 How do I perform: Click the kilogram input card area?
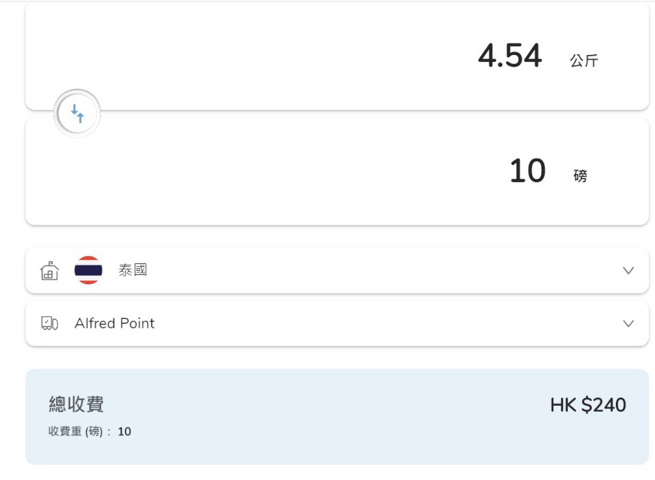[337, 56]
